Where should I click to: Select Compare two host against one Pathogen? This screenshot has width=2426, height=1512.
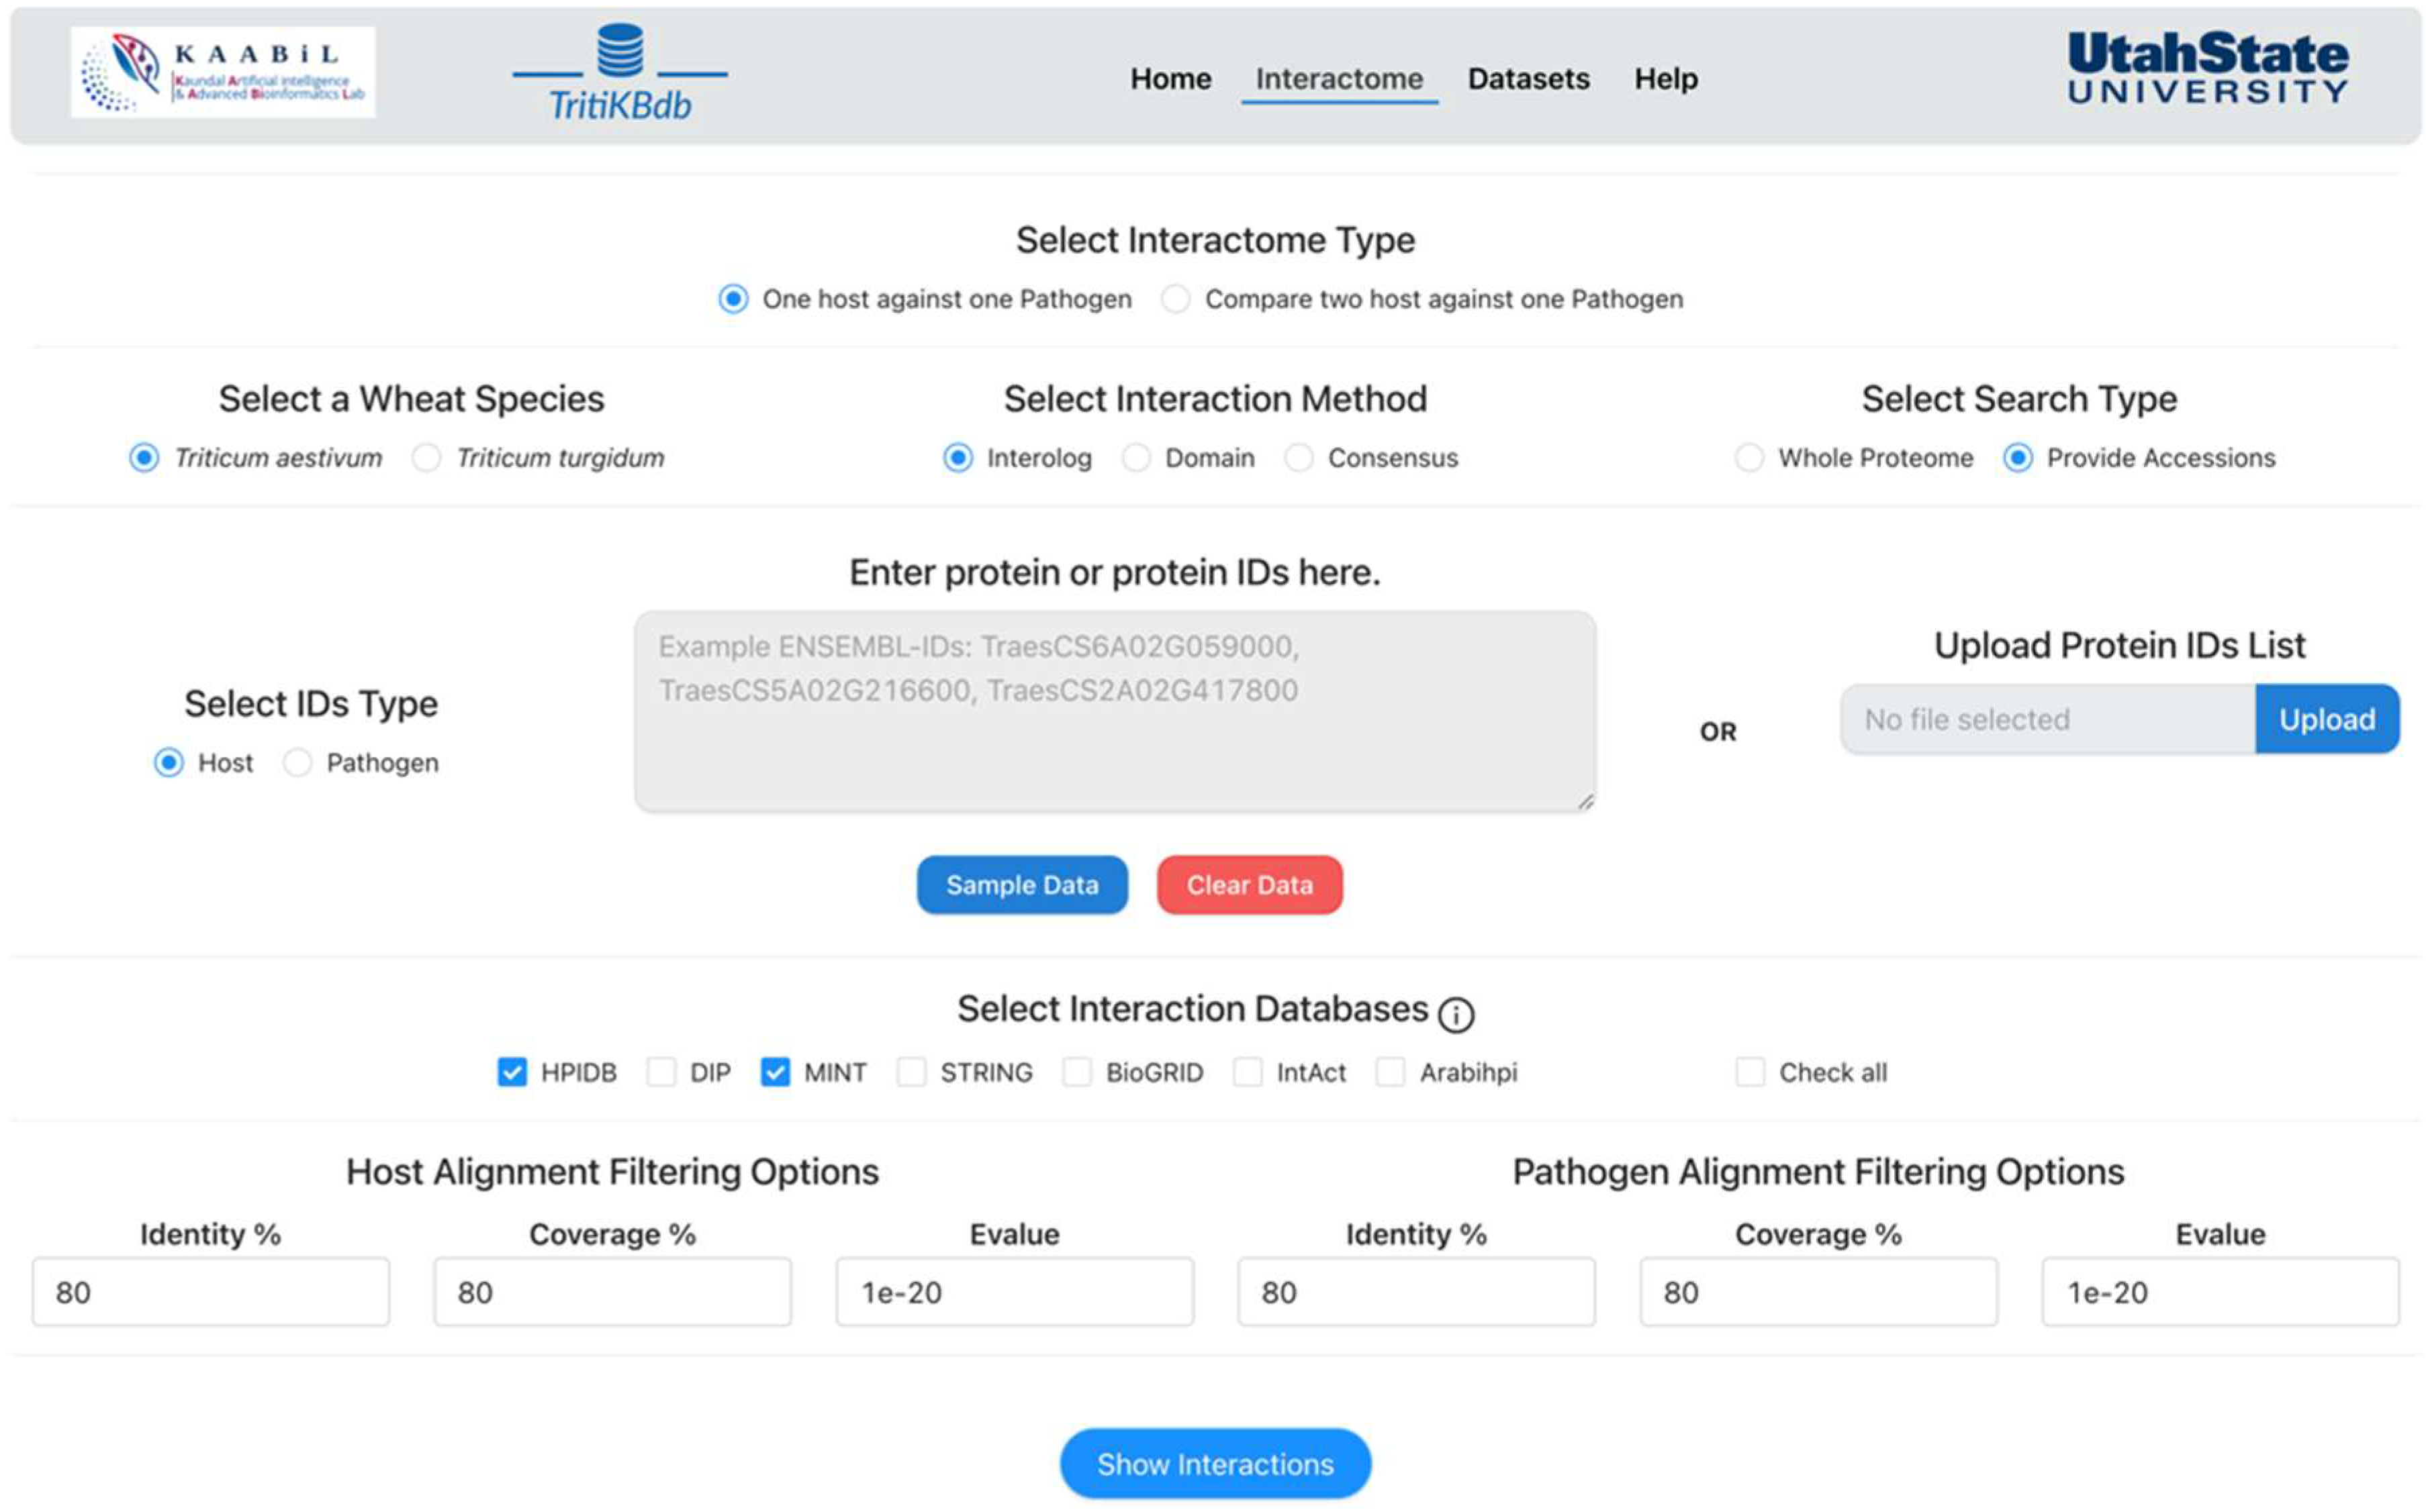1176,299
